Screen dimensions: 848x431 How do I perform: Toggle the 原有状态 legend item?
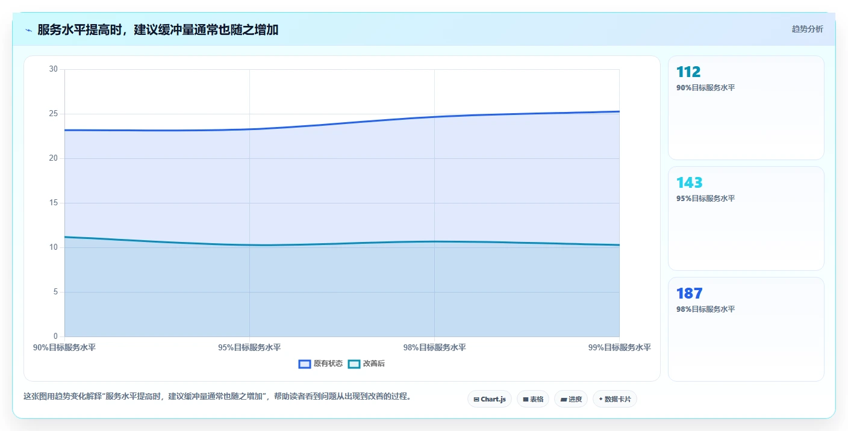point(321,364)
